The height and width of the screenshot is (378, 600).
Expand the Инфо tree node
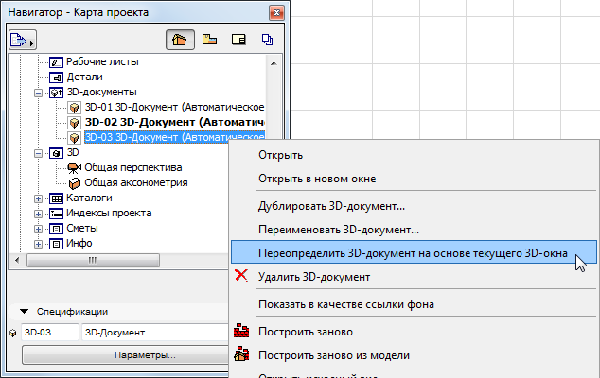point(38,244)
